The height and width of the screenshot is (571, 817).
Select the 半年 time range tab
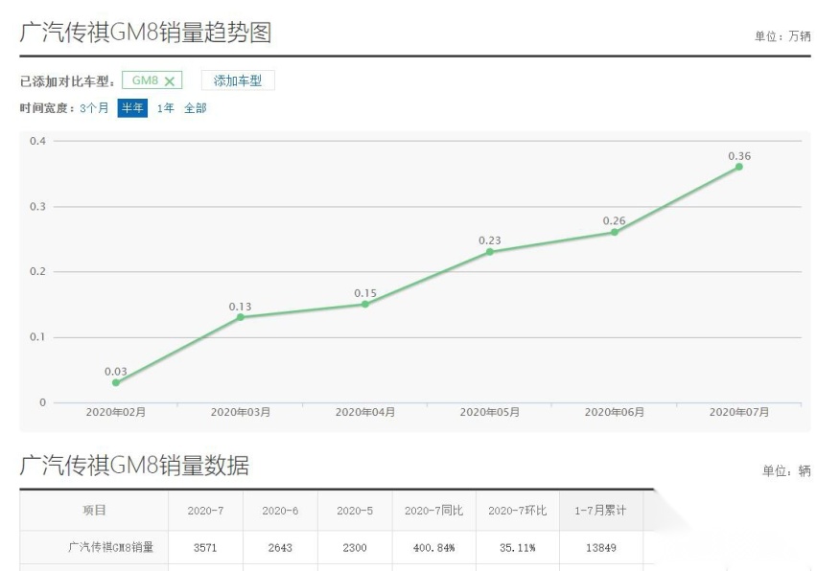point(132,108)
